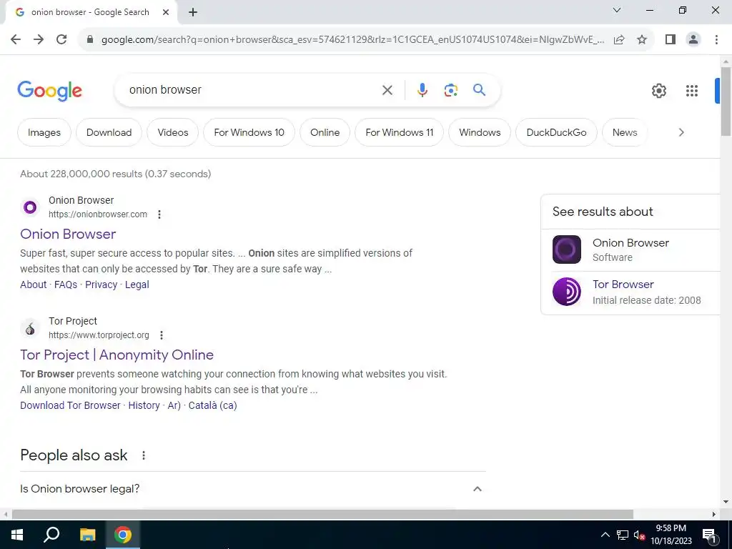
Task: Select the Windows filter chip
Action: [x=480, y=132]
